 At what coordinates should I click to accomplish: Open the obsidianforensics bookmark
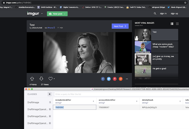pyautogui.click(x=25, y=7)
